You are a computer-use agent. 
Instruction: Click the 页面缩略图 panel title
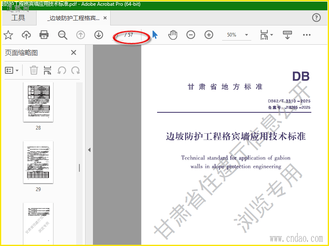pyautogui.click(x=21, y=53)
